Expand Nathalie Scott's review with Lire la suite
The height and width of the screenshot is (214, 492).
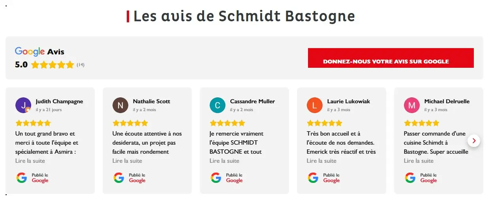pyautogui.click(x=127, y=161)
